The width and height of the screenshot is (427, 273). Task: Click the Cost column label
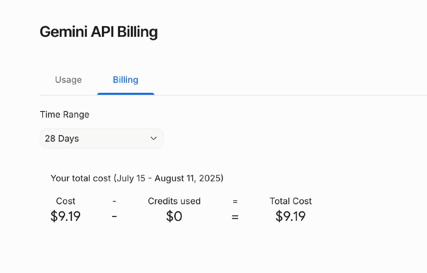click(66, 201)
